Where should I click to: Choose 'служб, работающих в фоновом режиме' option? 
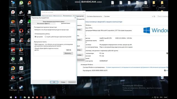pyautogui.click(x=58, y=37)
